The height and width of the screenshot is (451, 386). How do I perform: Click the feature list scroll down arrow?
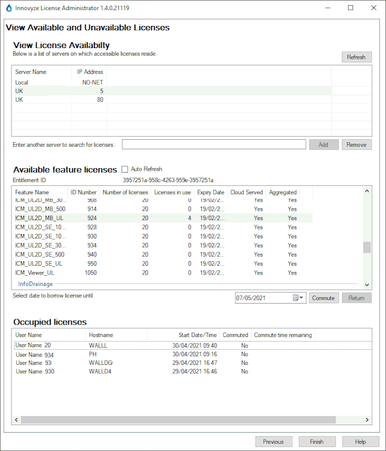pyautogui.click(x=367, y=285)
